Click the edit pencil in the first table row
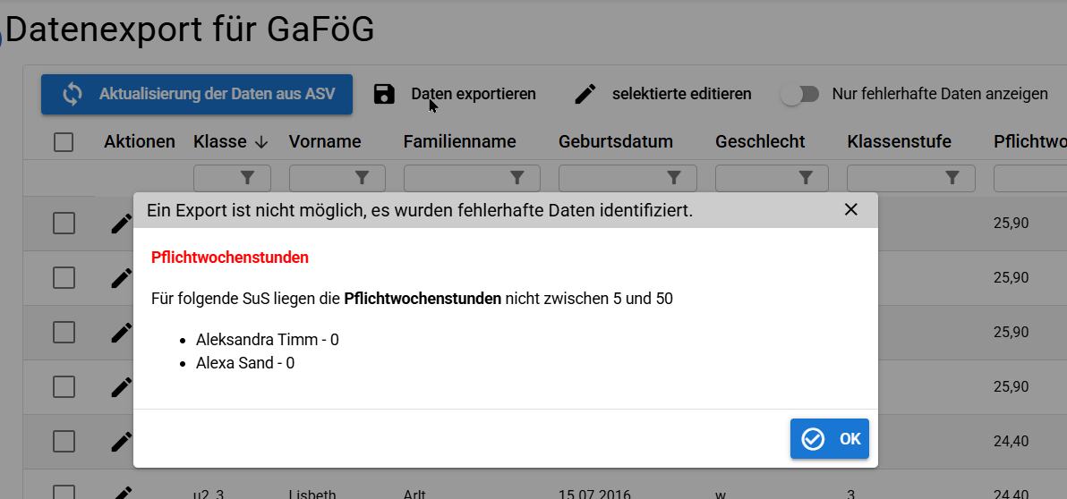This screenshot has width=1067, height=499. coord(122,224)
